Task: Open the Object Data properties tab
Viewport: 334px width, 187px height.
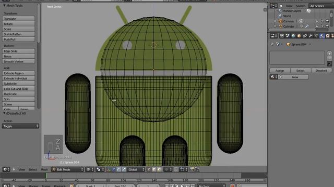Action: tap(316, 36)
